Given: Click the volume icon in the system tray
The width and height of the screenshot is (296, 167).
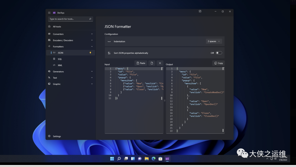Looking at the screenshot, I should tap(275, 159).
